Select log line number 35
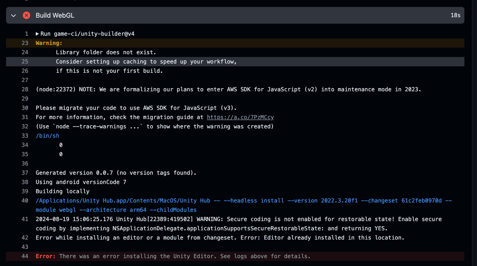Screen dimensions: 477x266 [25, 154]
